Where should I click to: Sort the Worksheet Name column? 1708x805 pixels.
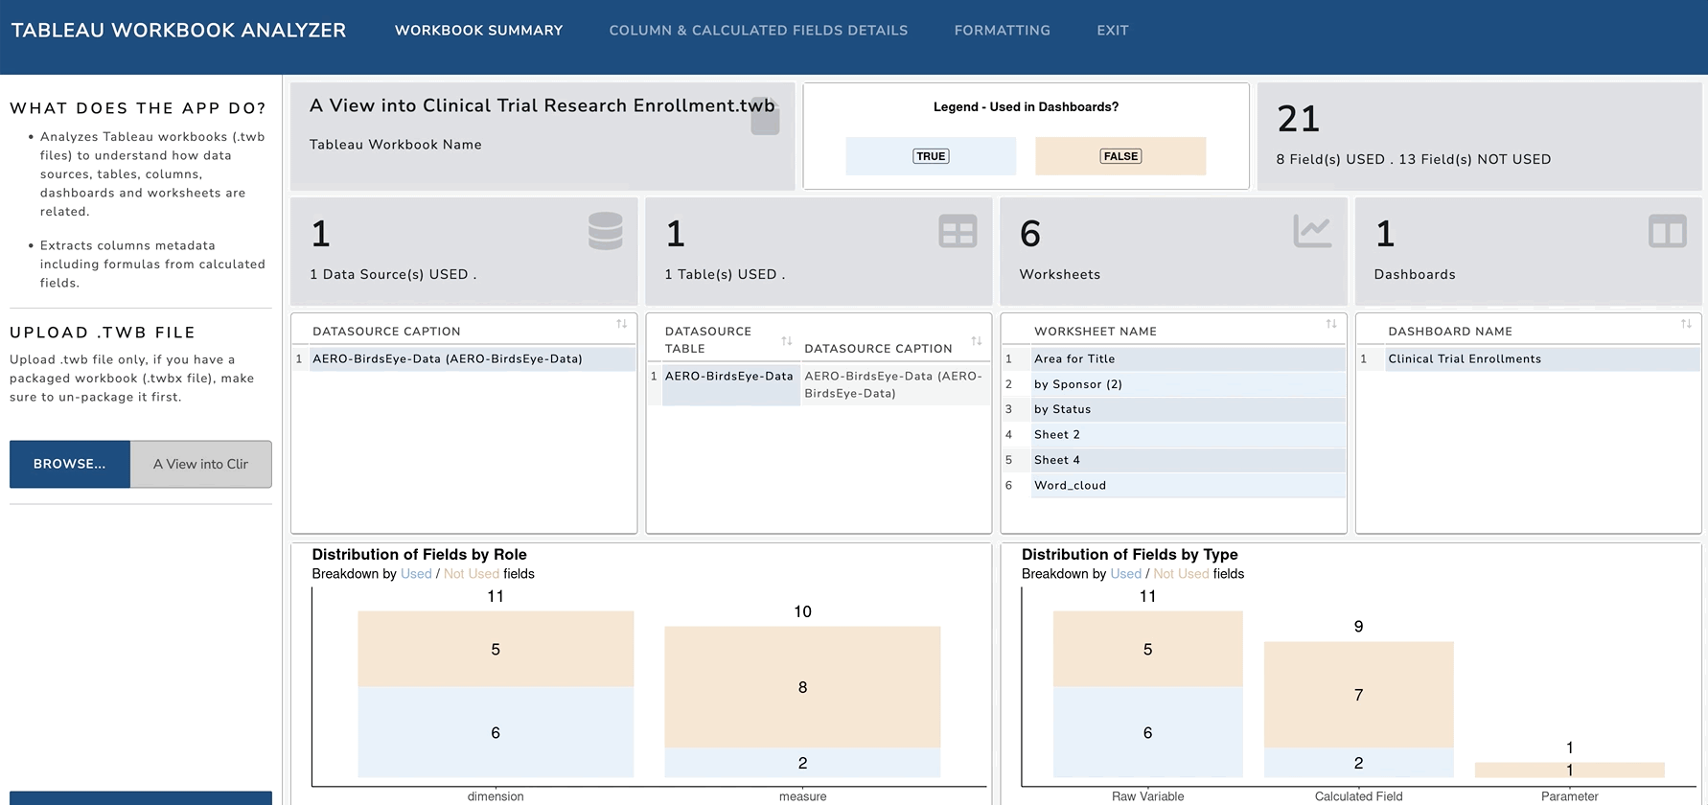click(x=1330, y=324)
